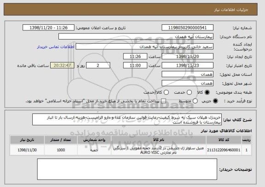Click the تاریخ نیاز column header
The width and height of the screenshot is (265, 187).
point(27,140)
